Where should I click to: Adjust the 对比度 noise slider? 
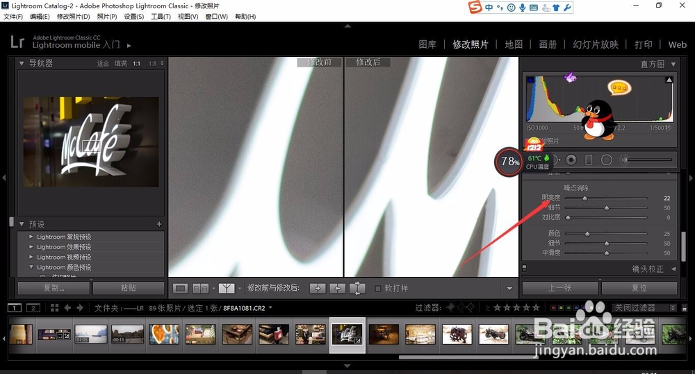(568, 218)
